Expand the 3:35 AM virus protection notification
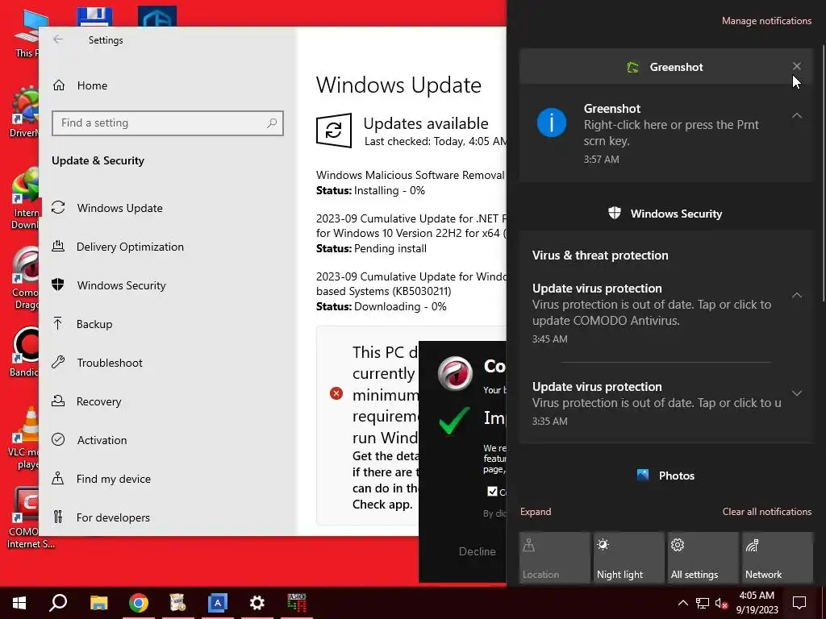Image resolution: width=826 pixels, height=619 pixels. coord(797,393)
